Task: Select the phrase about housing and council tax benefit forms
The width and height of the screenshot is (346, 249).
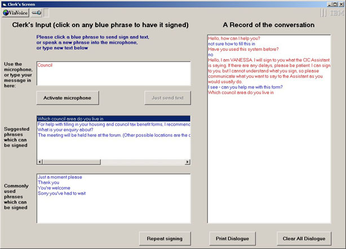Action: tap(114, 124)
